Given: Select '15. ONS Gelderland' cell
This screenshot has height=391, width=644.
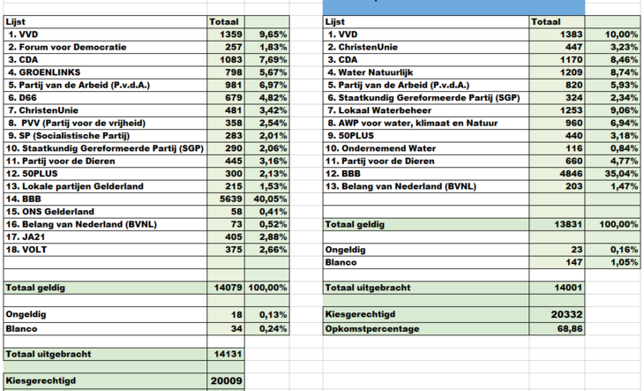Looking at the screenshot, I should pos(105,212).
